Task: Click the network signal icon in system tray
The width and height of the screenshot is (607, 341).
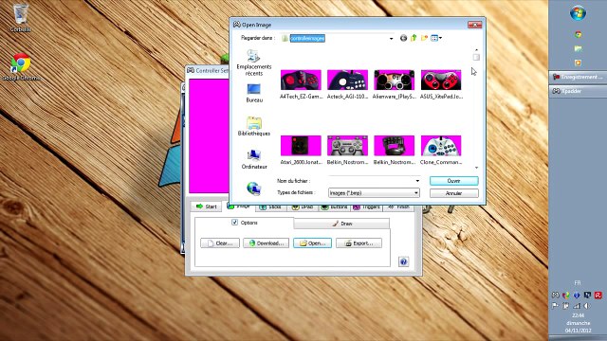Action: click(577, 306)
